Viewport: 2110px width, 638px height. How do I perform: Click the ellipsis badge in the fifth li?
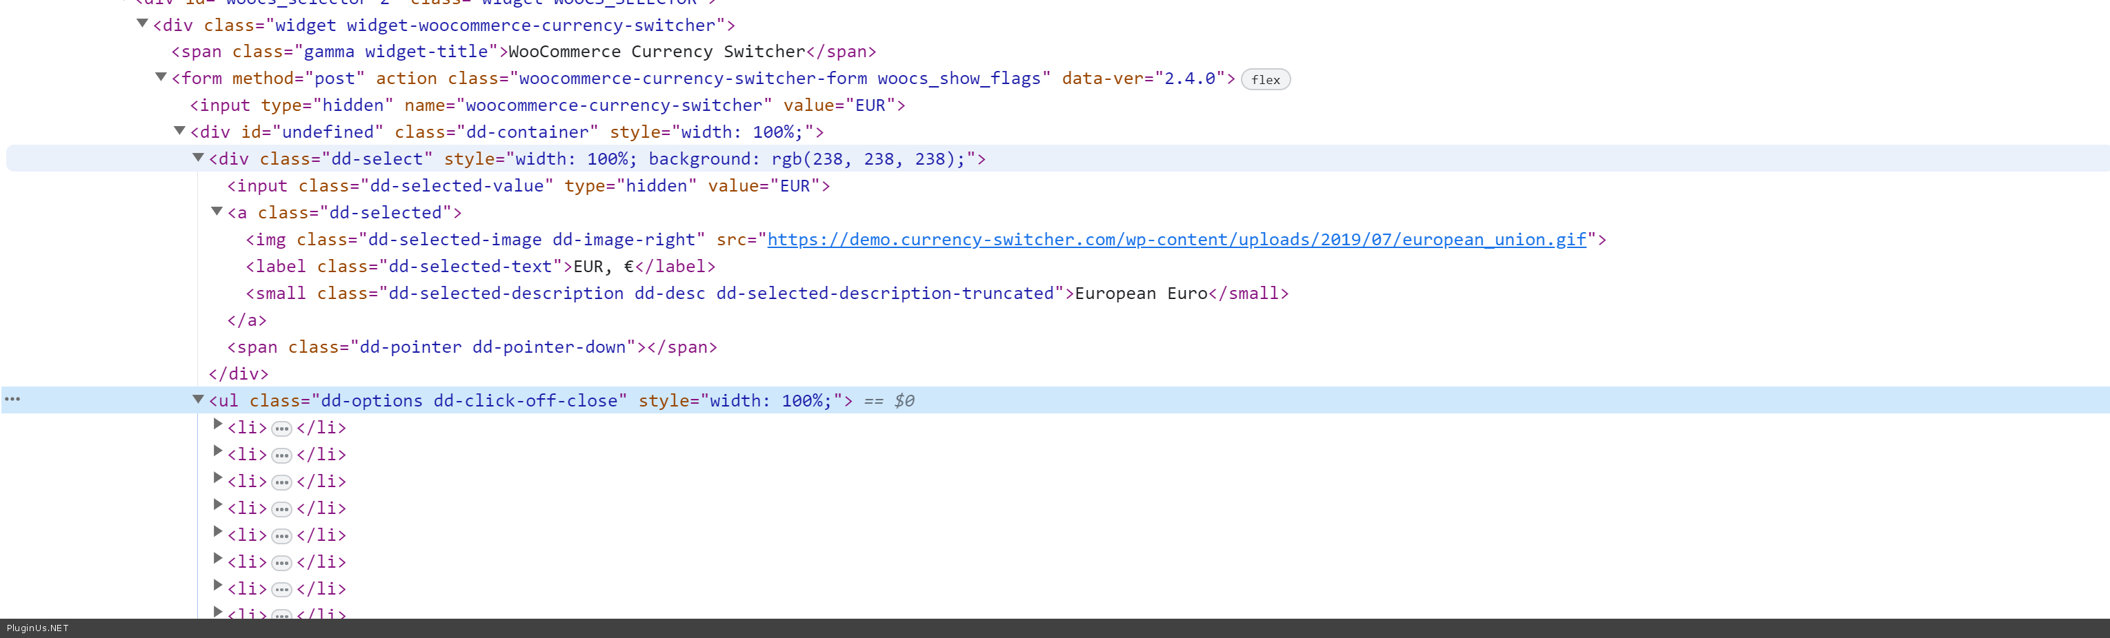(x=281, y=537)
